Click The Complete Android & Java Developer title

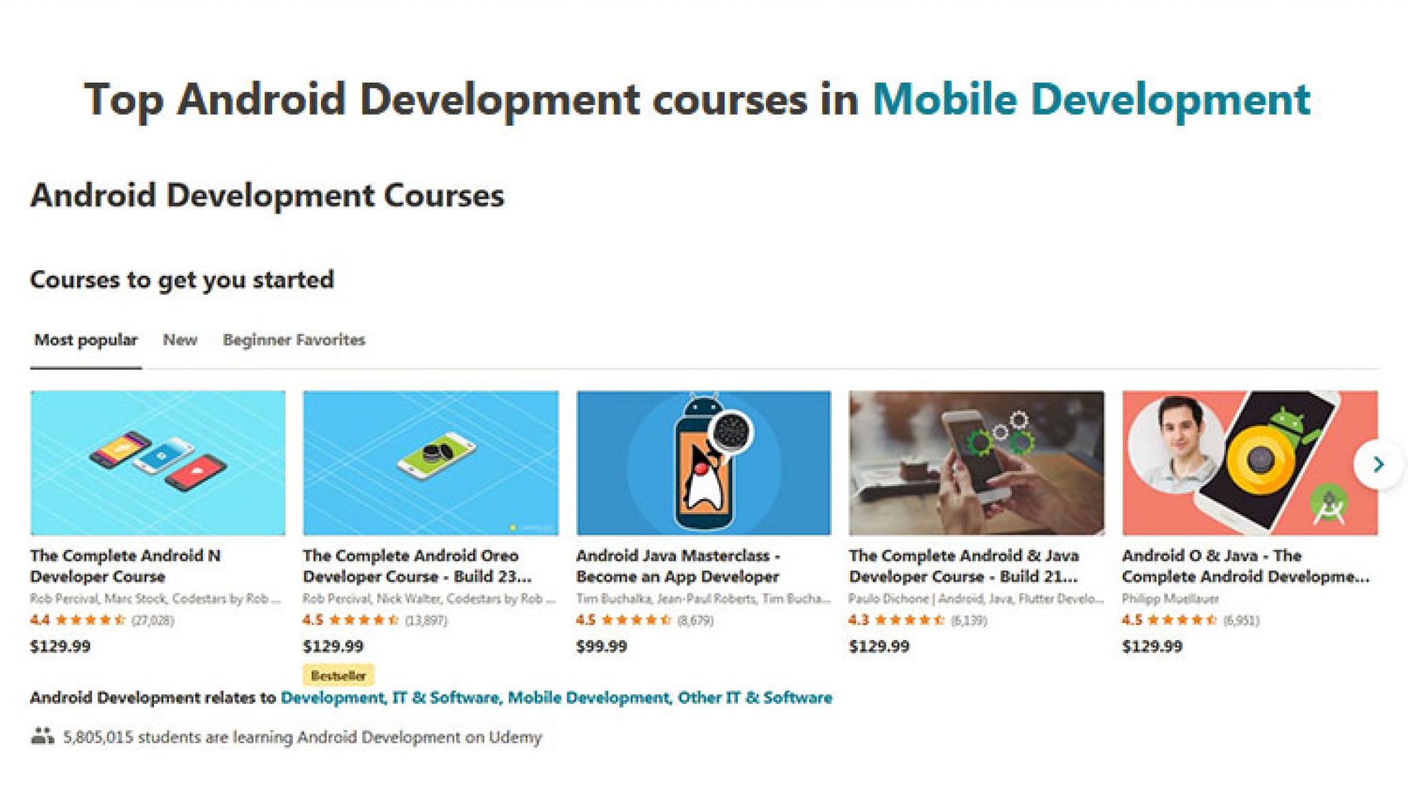point(964,566)
